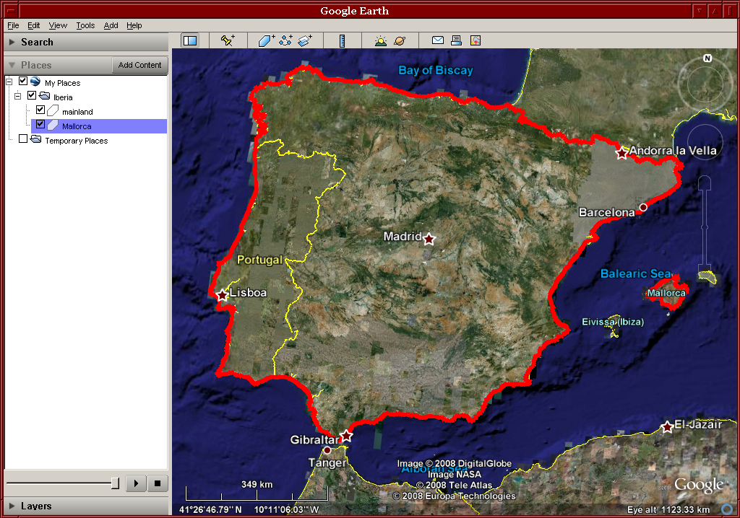Select the mainland tree item

pos(77,112)
